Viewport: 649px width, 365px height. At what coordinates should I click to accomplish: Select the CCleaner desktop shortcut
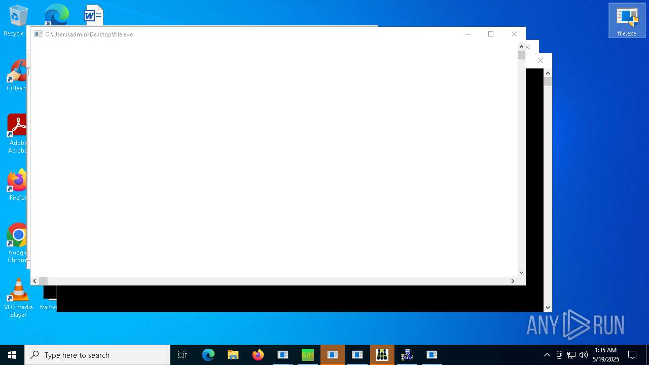click(x=16, y=75)
